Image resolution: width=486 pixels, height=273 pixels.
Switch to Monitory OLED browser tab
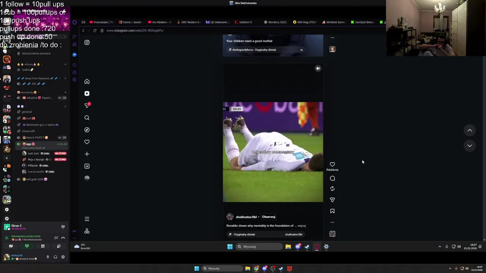point(276,22)
